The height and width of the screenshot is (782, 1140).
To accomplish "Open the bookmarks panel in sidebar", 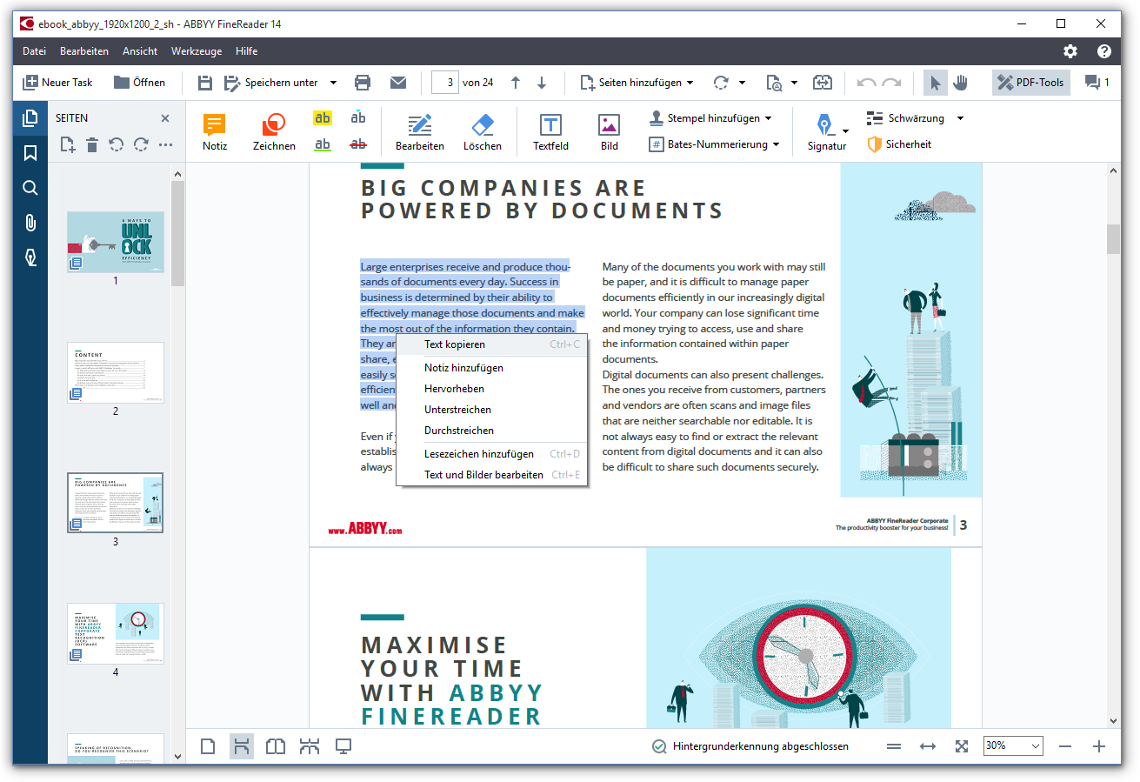I will (30, 153).
